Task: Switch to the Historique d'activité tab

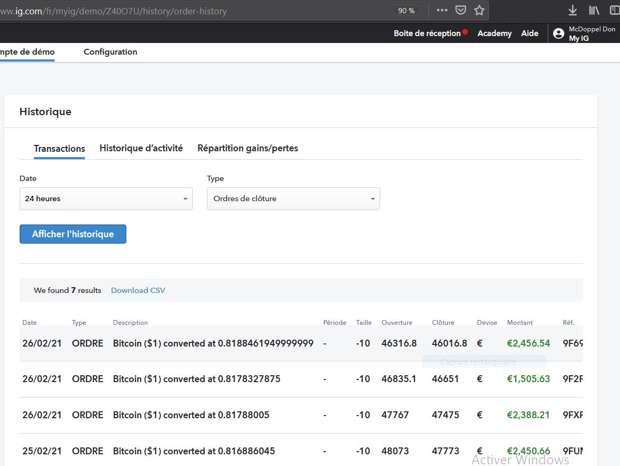Action: coord(141,148)
